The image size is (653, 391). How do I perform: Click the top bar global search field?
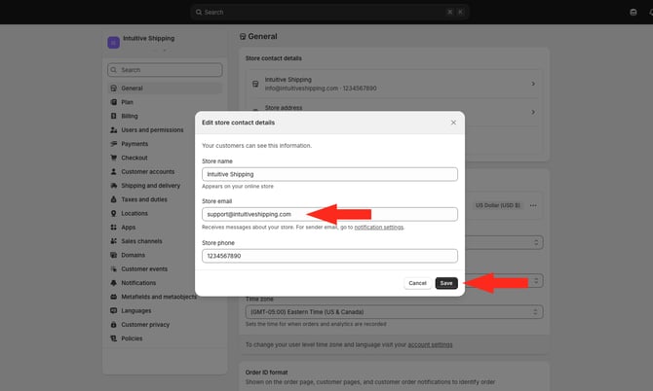[329, 12]
